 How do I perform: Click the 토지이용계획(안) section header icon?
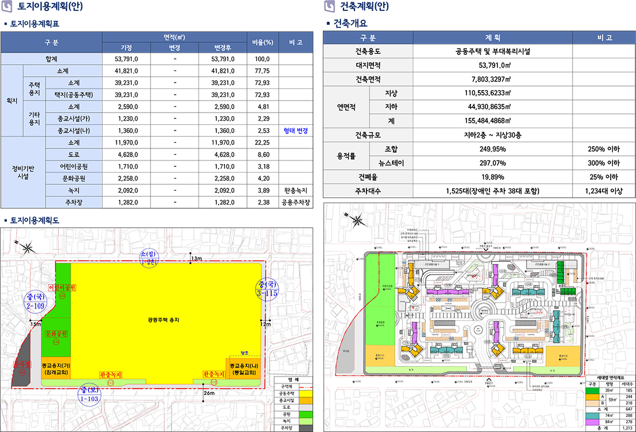point(7,7)
